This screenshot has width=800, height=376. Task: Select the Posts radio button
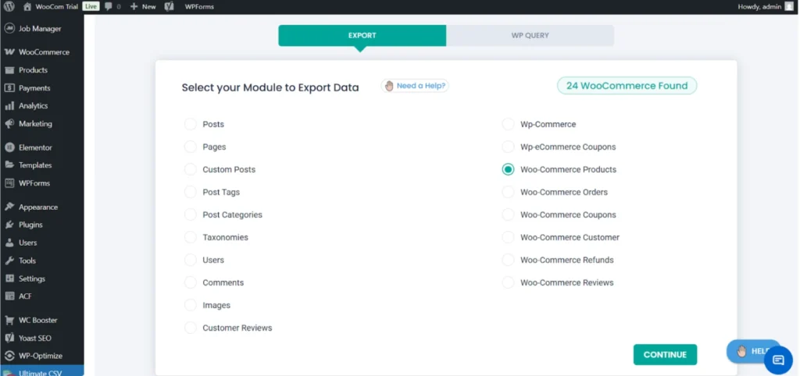191,124
